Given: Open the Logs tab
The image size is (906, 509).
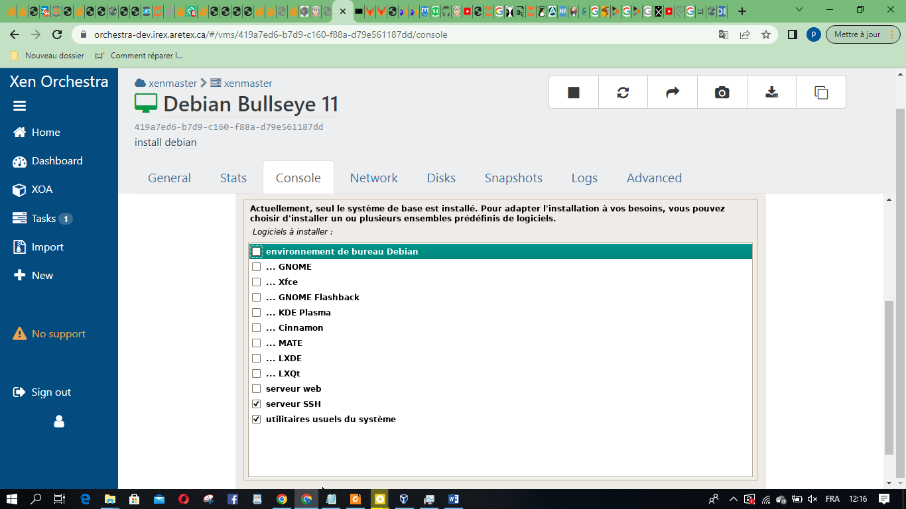Looking at the screenshot, I should coord(584,178).
